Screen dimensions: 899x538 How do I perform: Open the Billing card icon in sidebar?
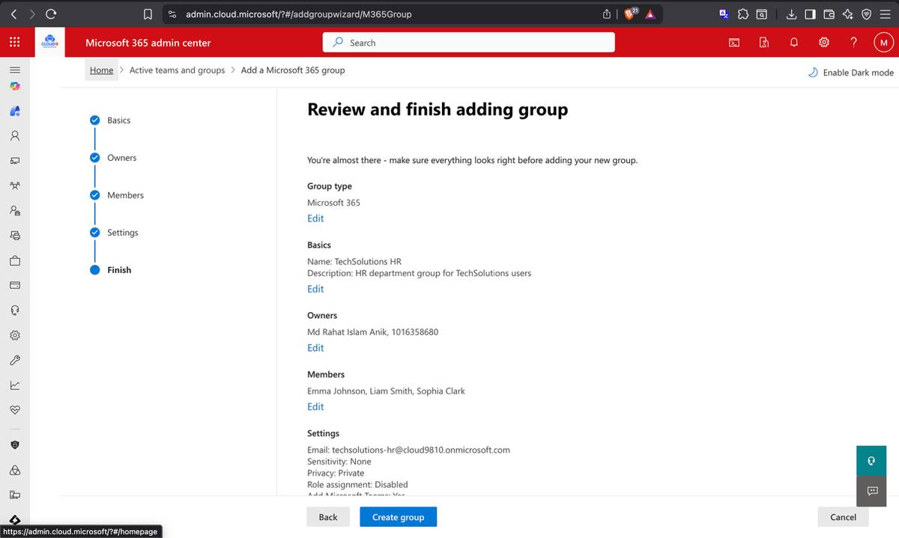point(14,285)
